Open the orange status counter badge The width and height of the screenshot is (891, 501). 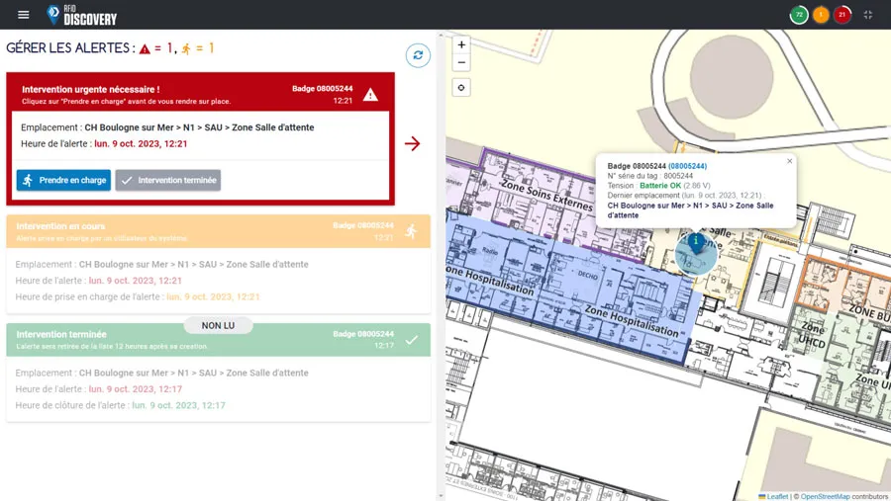click(821, 15)
